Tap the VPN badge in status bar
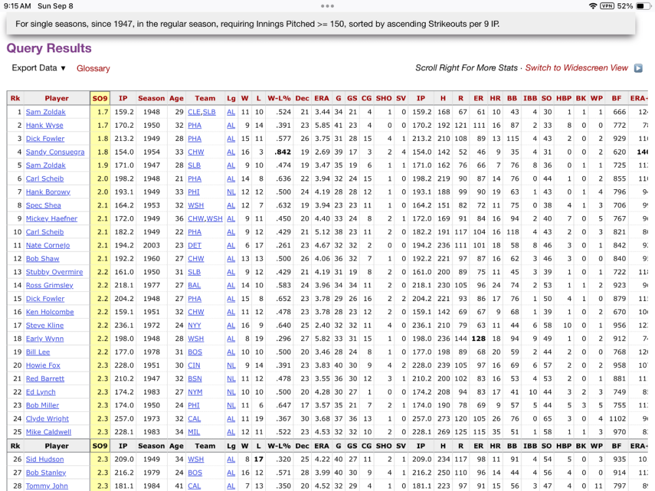 pos(608,6)
